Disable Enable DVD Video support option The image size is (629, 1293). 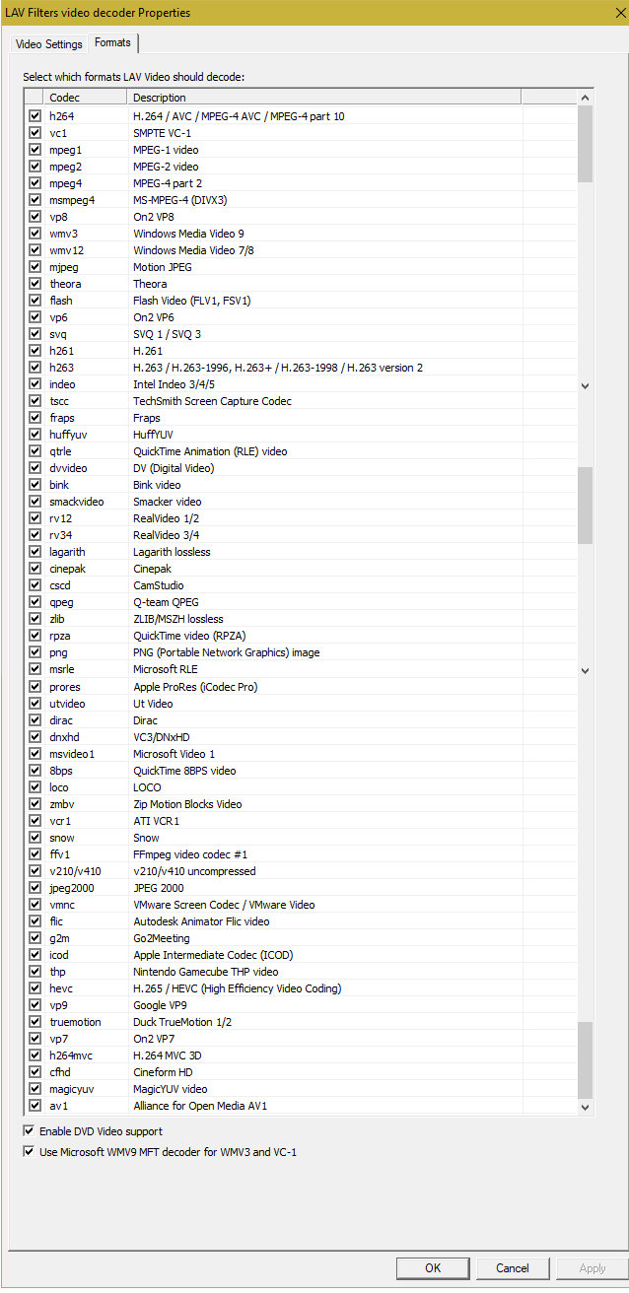[29, 1131]
